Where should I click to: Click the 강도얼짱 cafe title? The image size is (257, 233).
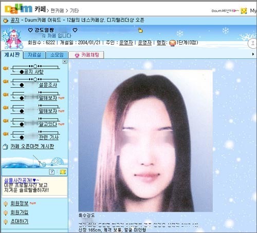pos(44,30)
